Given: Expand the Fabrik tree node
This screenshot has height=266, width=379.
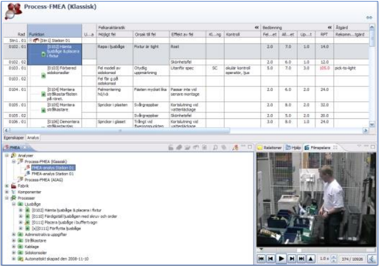Looking at the screenshot, I should (6, 186).
